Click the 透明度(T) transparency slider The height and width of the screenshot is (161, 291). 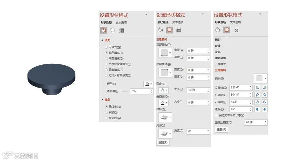(124, 91)
